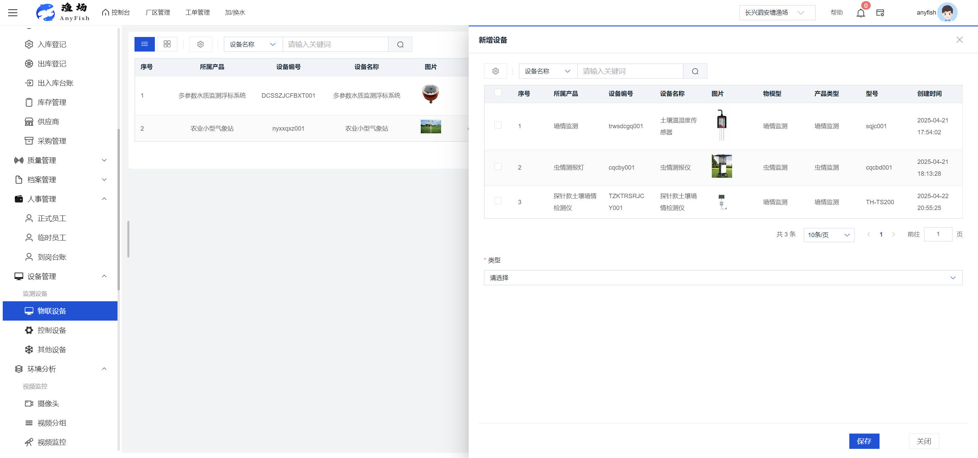Click the main list search button
978x458 pixels.
click(x=400, y=44)
